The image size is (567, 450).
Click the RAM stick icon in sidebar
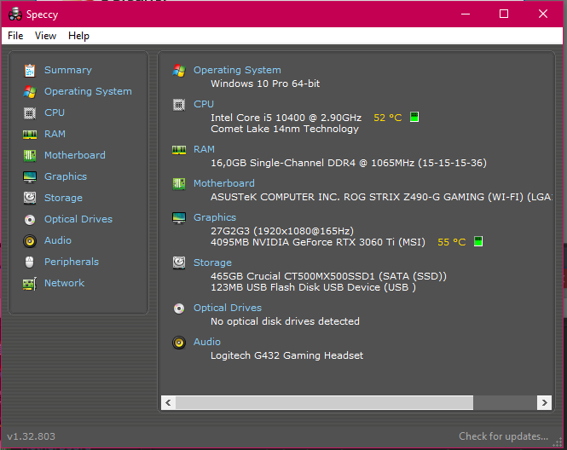30,135
